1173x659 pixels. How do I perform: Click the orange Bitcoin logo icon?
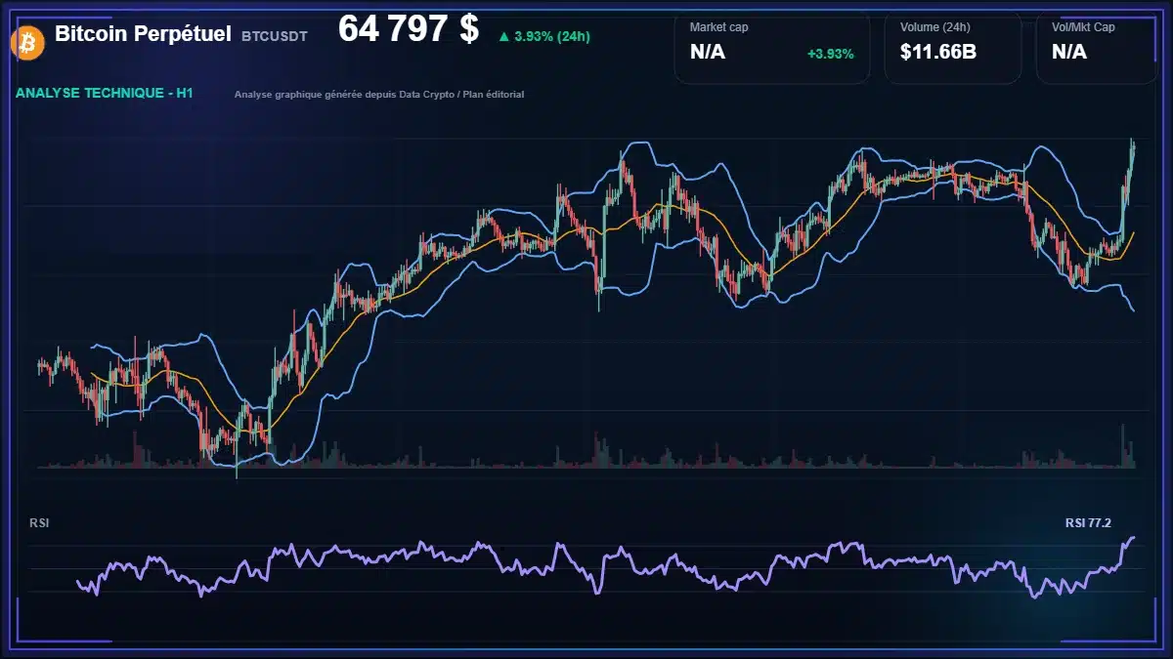click(26, 42)
